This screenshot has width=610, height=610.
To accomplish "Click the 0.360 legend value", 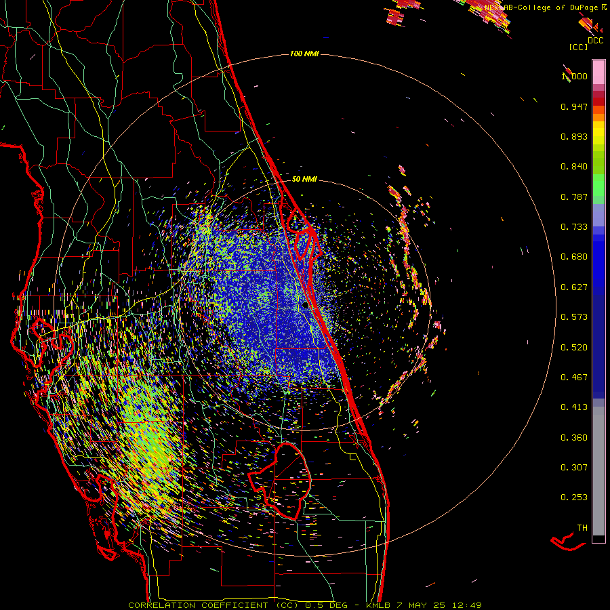I will (574, 438).
